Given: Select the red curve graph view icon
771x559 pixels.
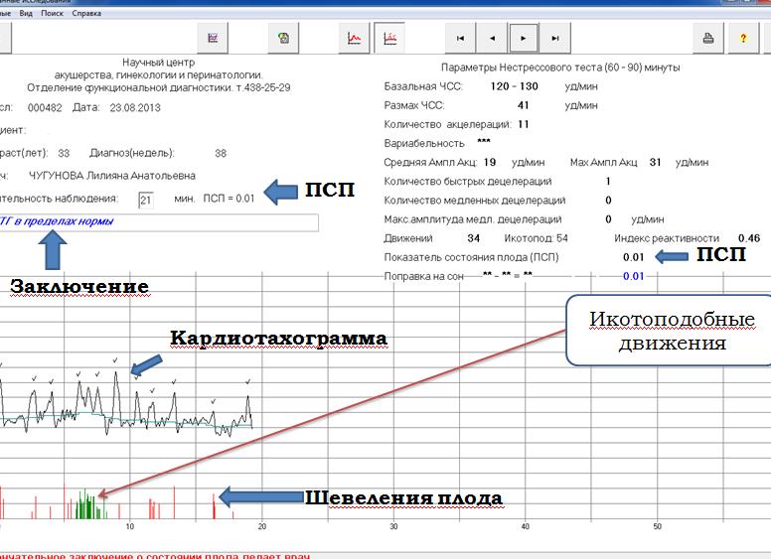Looking at the screenshot, I should coord(355,39).
